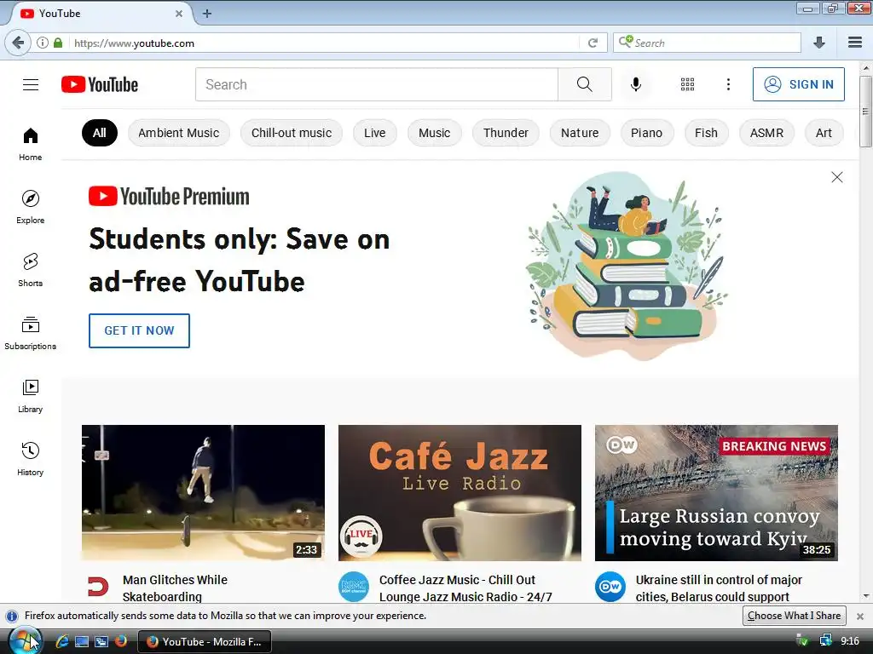Open the Firefox hamburger menu

[x=855, y=43]
